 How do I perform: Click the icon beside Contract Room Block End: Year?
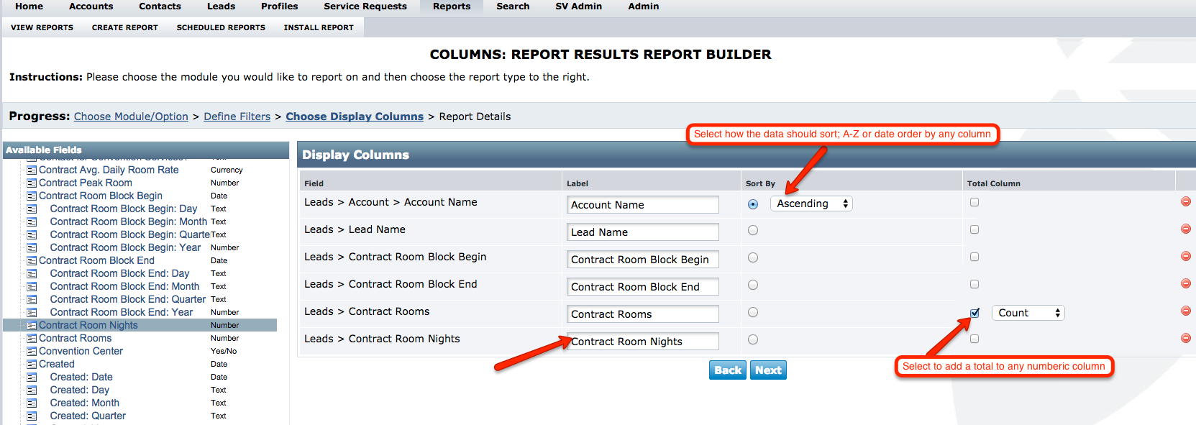pyautogui.click(x=32, y=313)
